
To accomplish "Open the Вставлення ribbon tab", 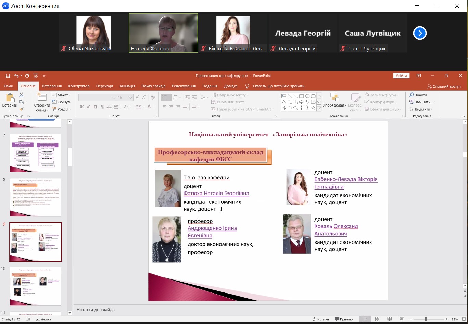I will point(52,86).
